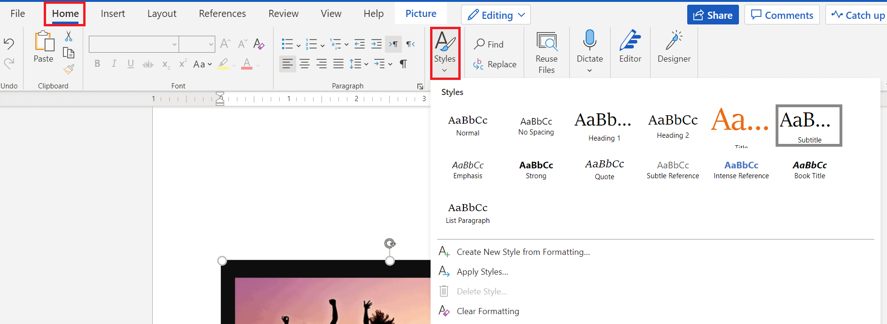Choose Create New Style from Formatting
Viewport: 887px width, 324px height.
pyautogui.click(x=514, y=252)
